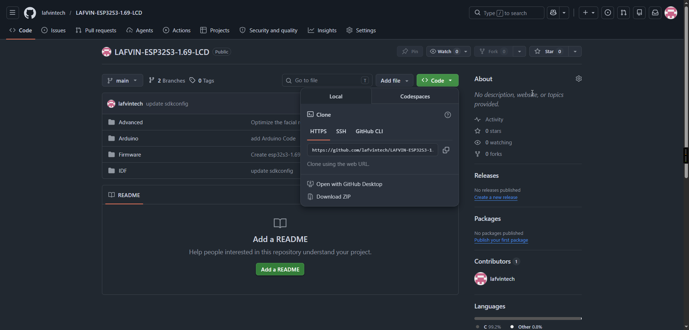Choose Download ZIP
The height and width of the screenshot is (330, 689).
tap(329, 197)
